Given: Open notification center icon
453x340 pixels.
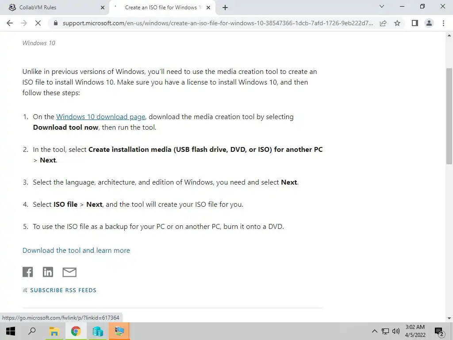Looking at the screenshot, I should (x=439, y=331).
